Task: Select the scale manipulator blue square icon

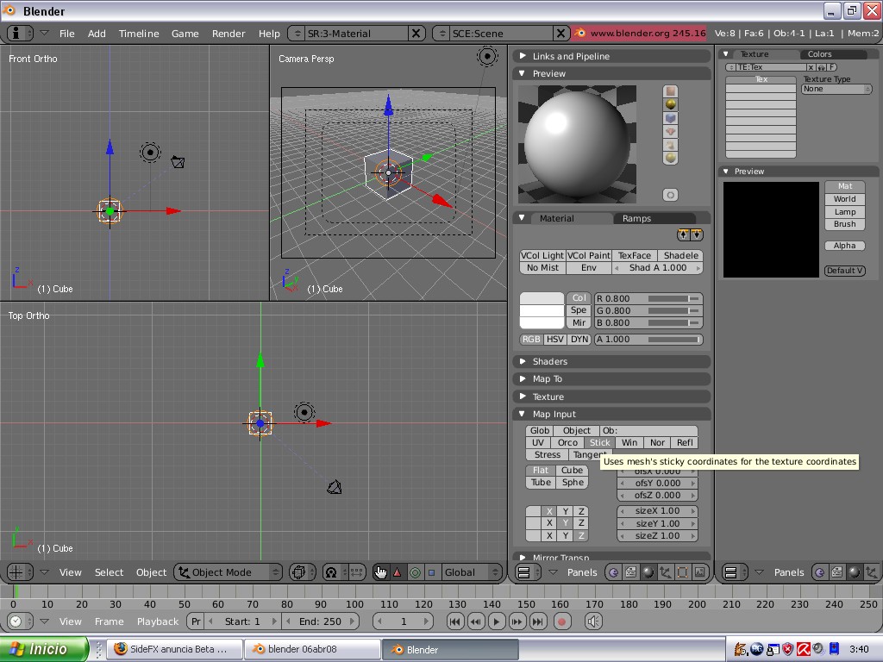Action: pos(431,572)
